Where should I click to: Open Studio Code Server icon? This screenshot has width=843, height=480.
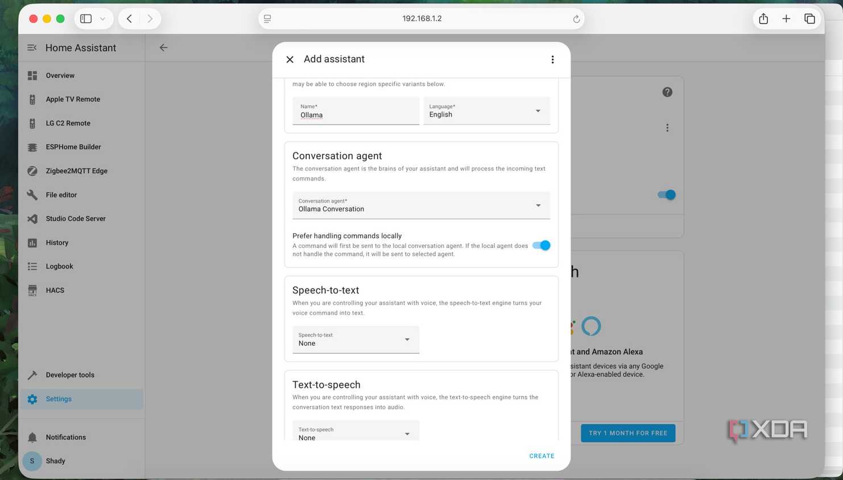(32, 219)
